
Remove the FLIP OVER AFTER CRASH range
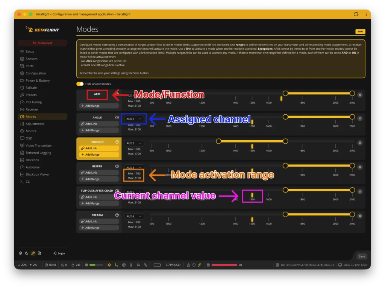[x=360, y=191]
